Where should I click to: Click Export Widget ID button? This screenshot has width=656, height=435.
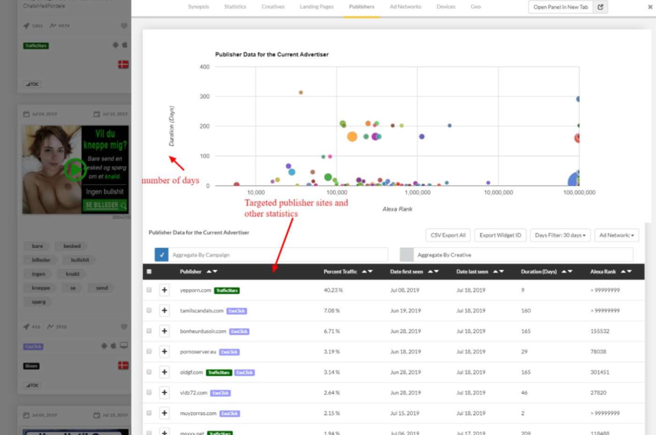[x=500, y=235]
